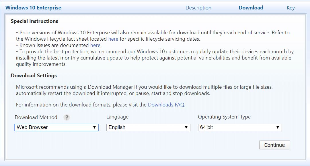
Task: Click the Continue button
Action: pyautogui.click(x=274, y=145)
